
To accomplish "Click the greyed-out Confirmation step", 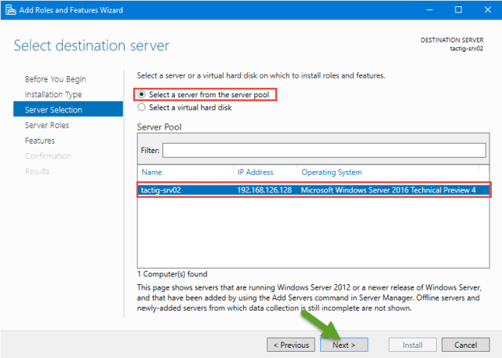I will coord(48,155).
